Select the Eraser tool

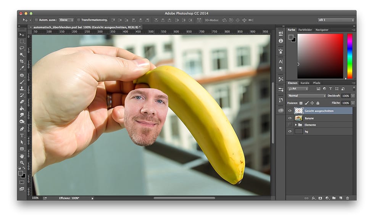22,102
